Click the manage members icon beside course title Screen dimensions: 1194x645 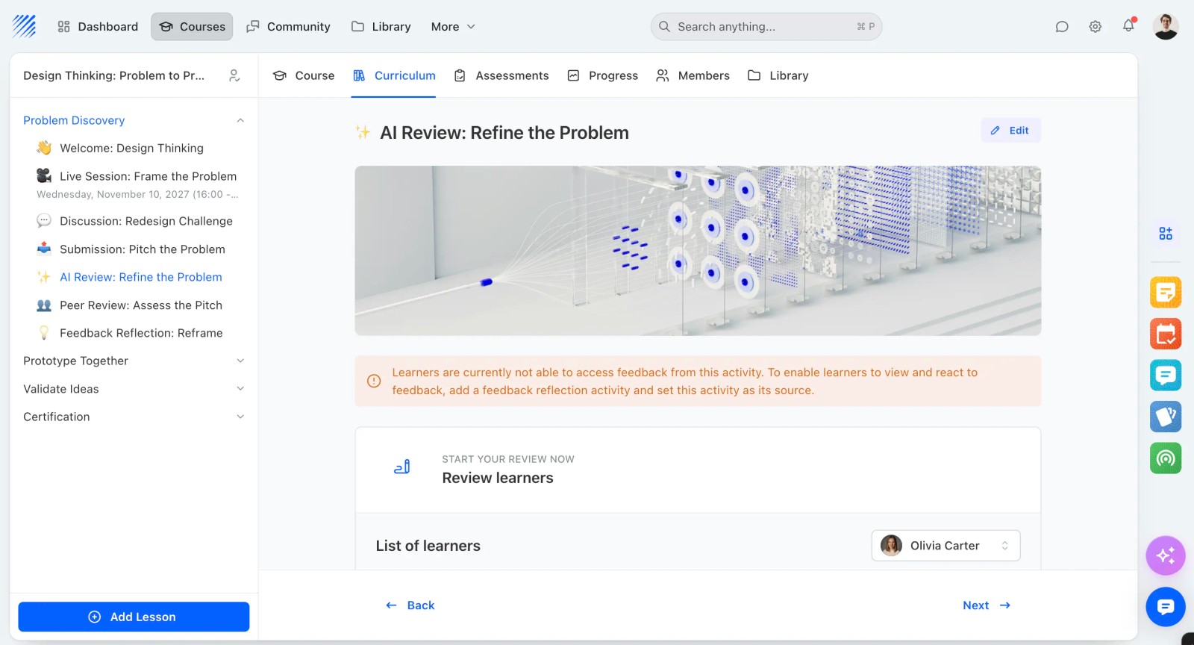(234, 75)
